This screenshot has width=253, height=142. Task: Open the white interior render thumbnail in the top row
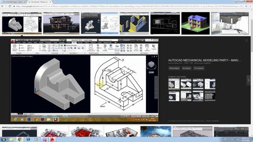(230, 23)
